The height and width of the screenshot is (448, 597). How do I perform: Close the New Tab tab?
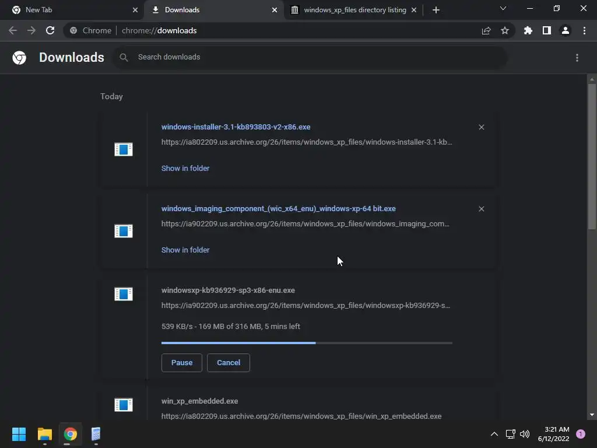pos(135,10)
